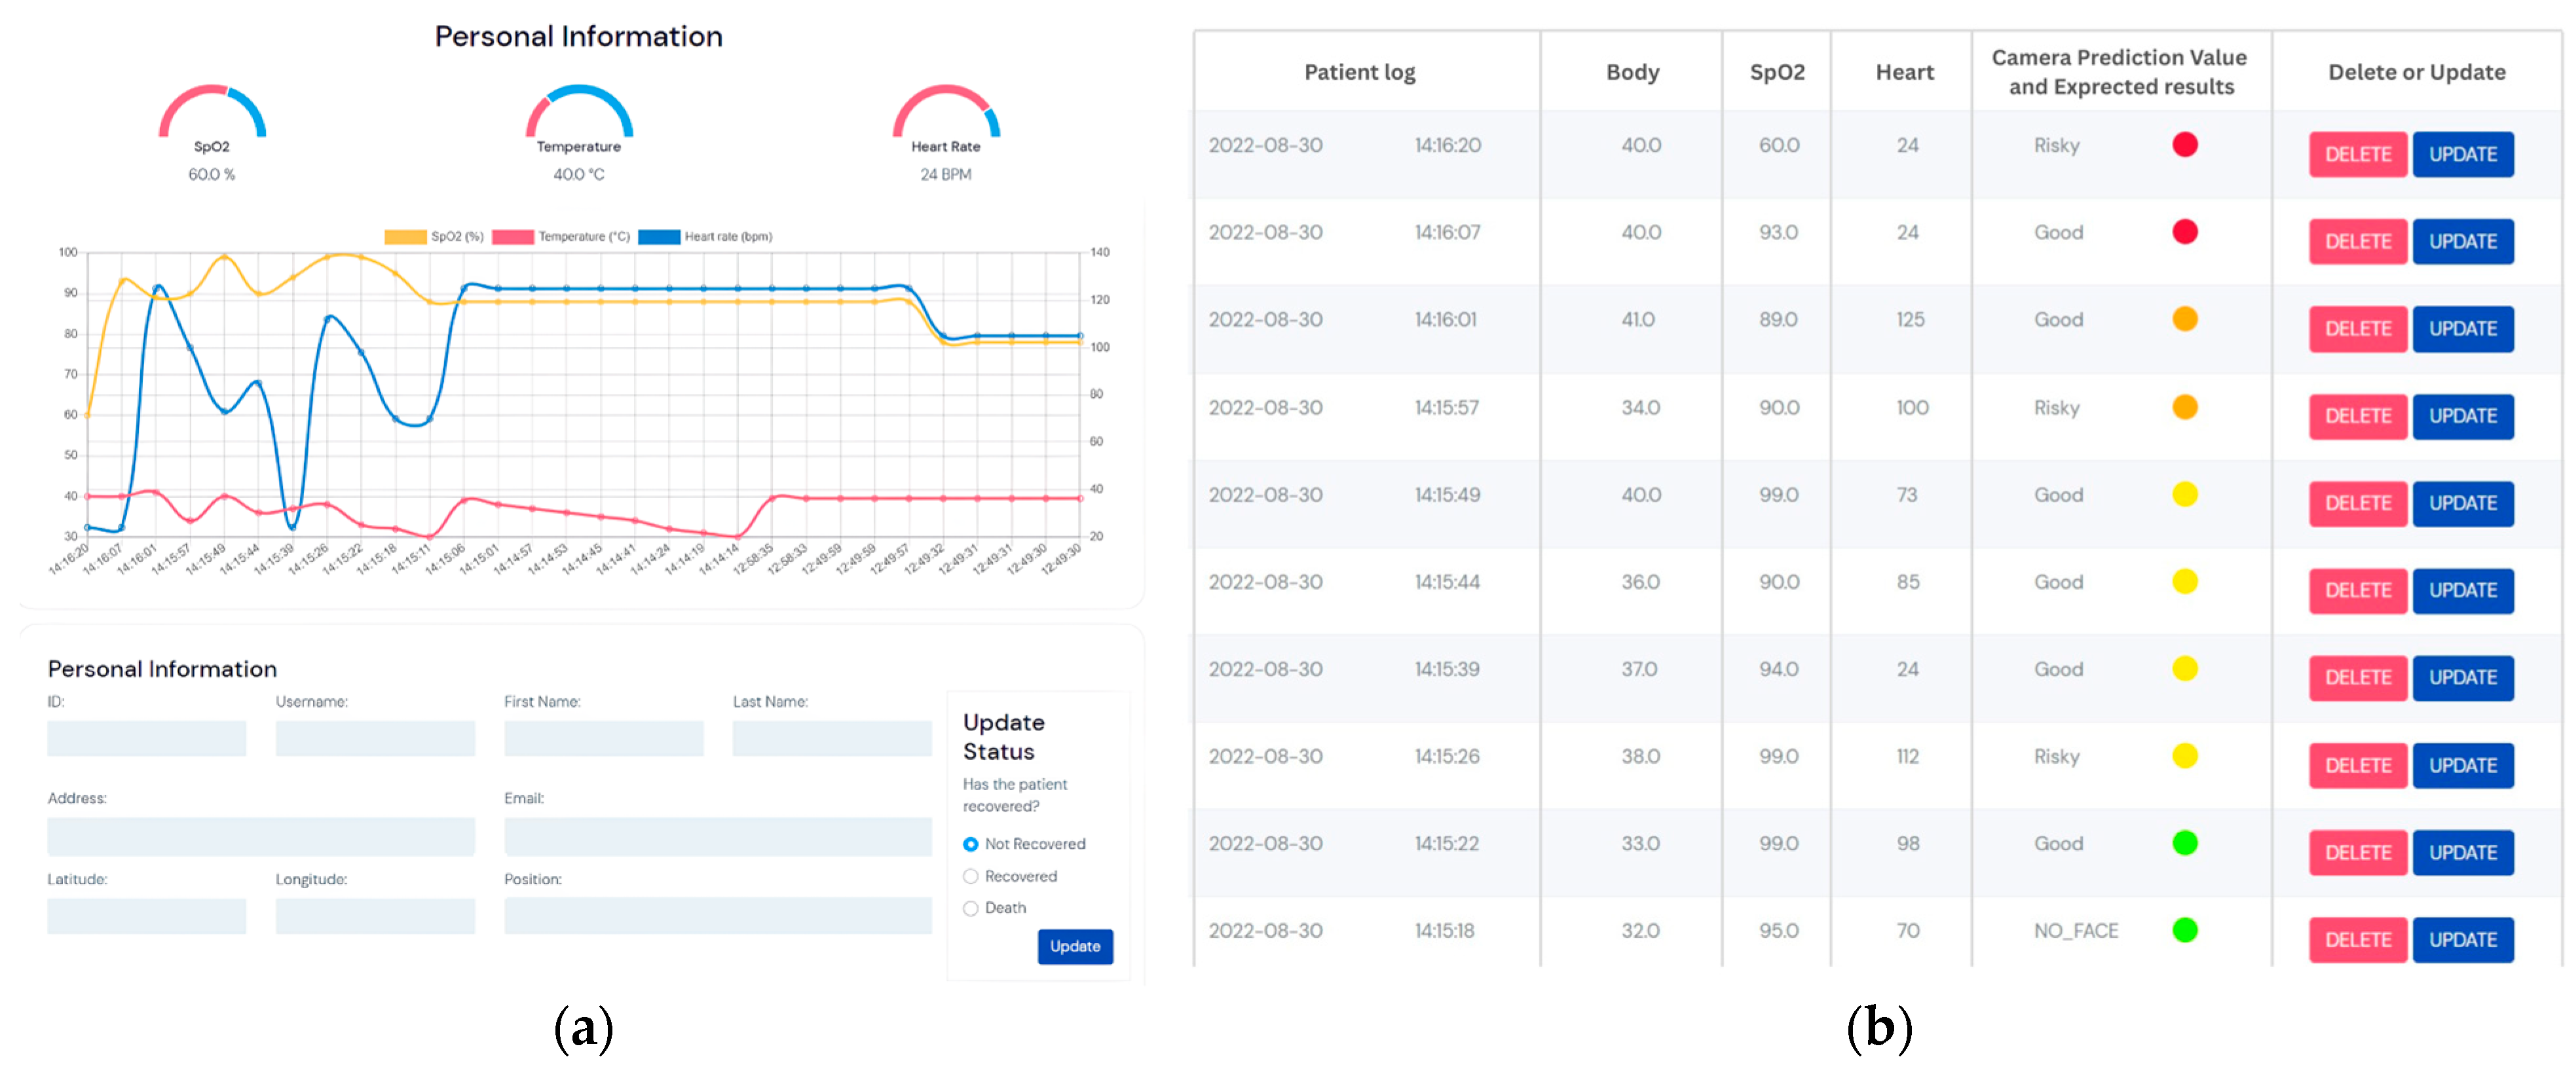Focus the Email input field
2576x1074 pixels.
[717, 836]
